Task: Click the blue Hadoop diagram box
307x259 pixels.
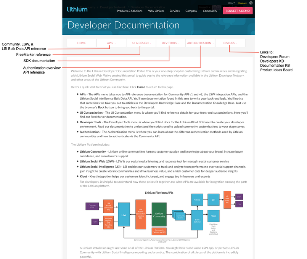Action: [197, 199]
